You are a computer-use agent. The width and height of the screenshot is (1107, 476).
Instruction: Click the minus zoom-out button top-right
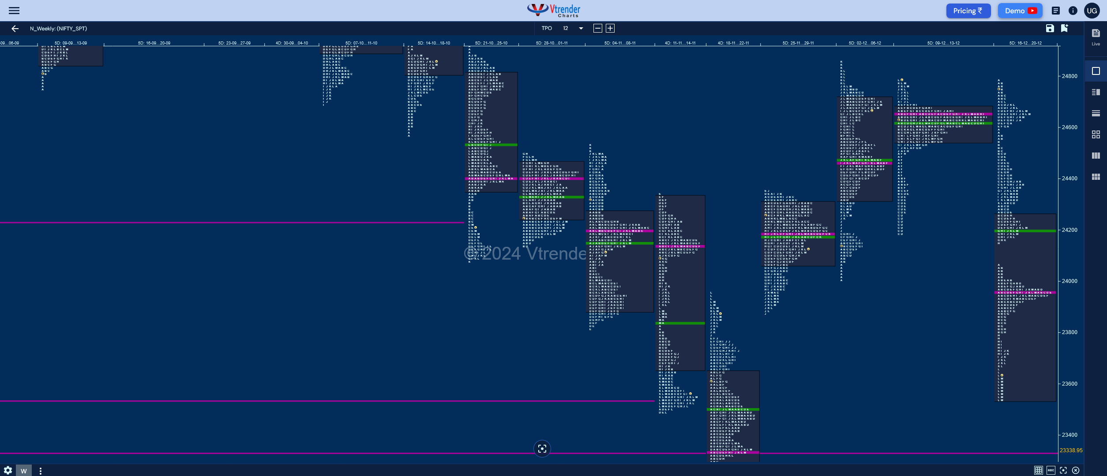point(597,28)
